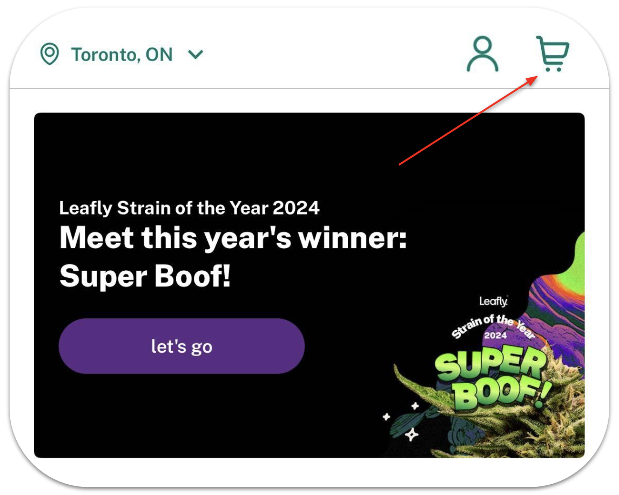Open the shopping cart
Screen dimensions: 619x495
click(552, 53)
